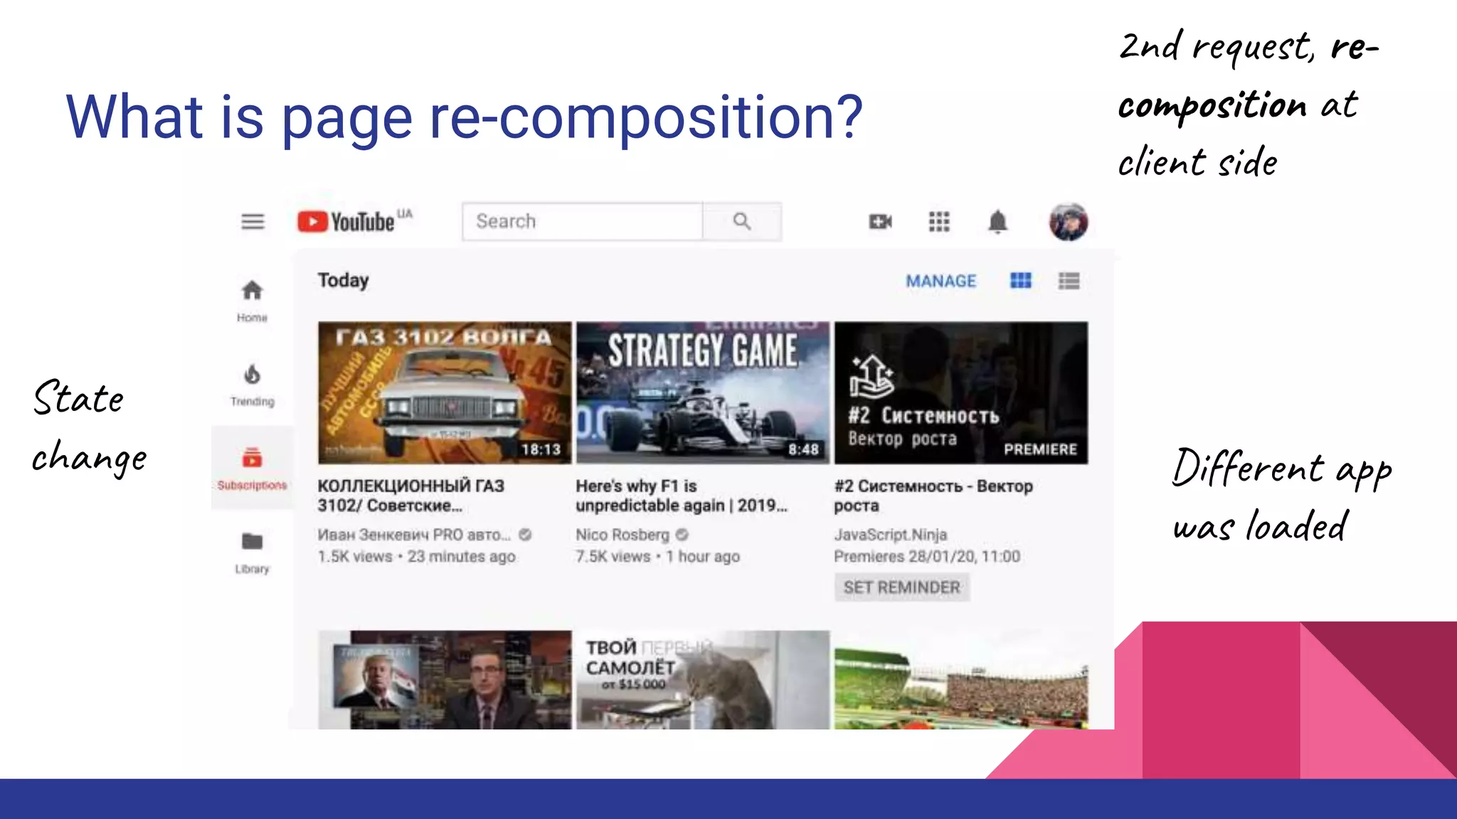Open Library in the sidebar
This screenshot has height=819, width=1457.
[x=252, y=553]
